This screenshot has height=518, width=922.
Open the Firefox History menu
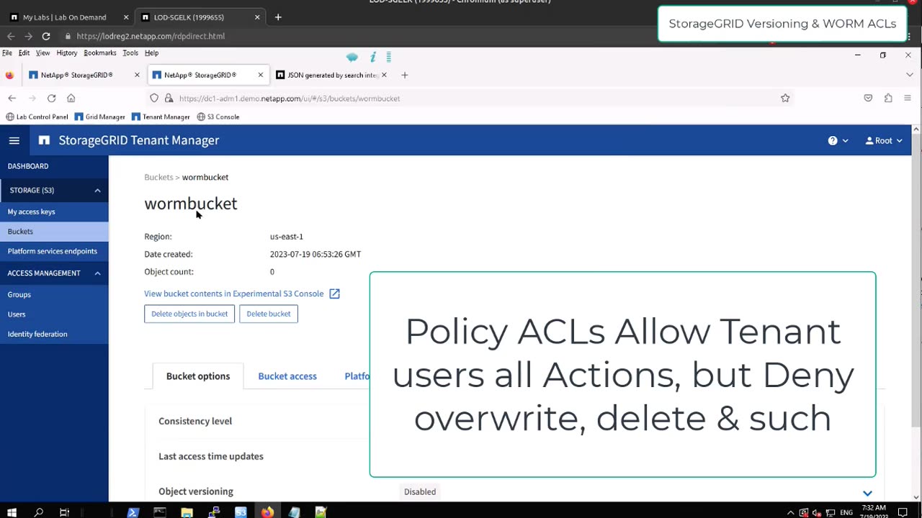(x=66, y=53)
